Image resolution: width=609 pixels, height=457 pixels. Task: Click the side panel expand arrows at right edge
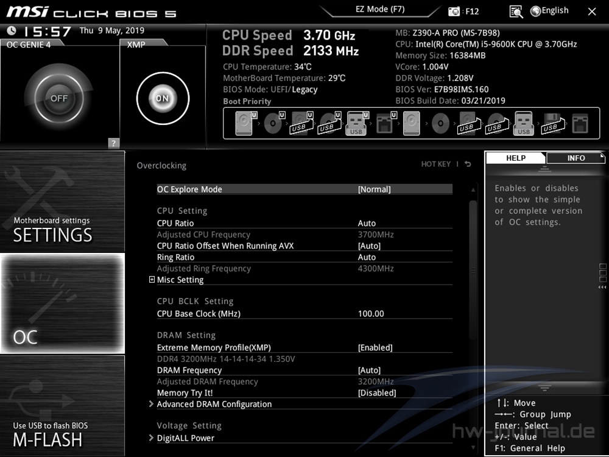[602, 287]
